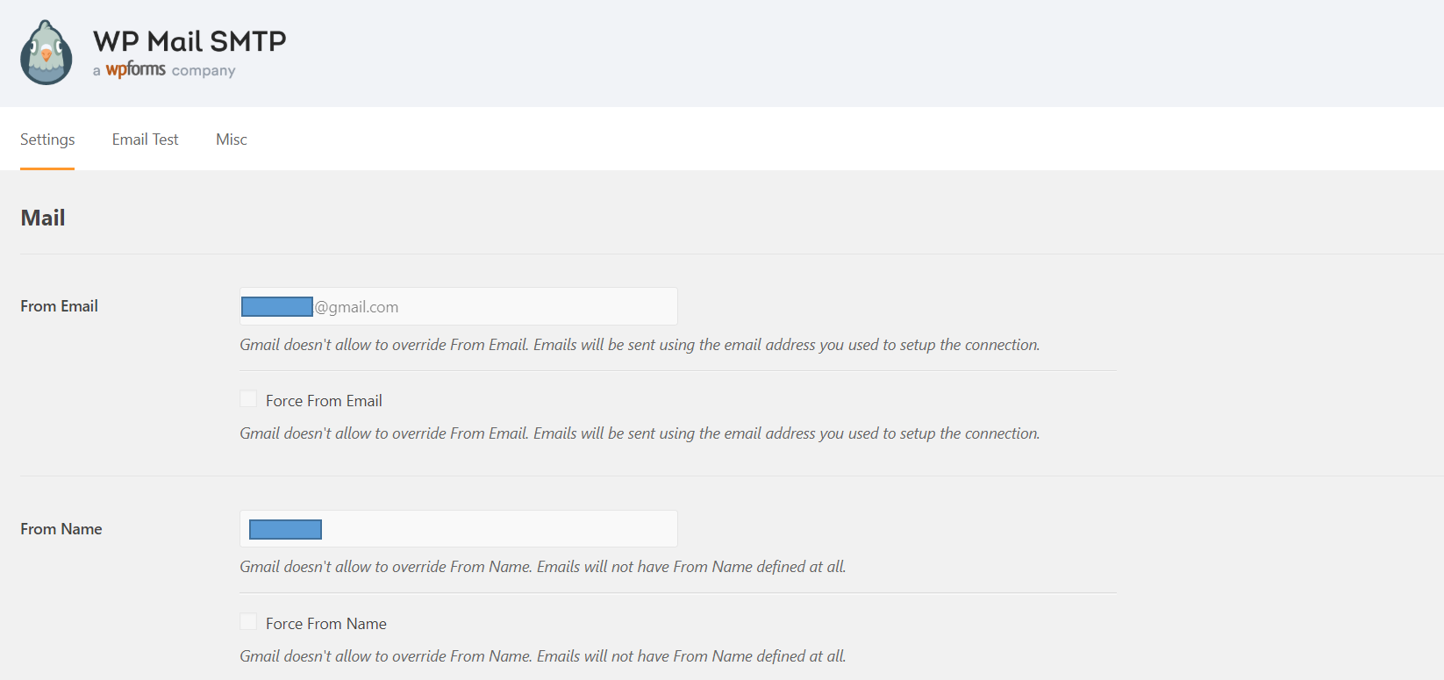1444x680 pixels.
Task: Click the Mail section heading
Action: 43,218
